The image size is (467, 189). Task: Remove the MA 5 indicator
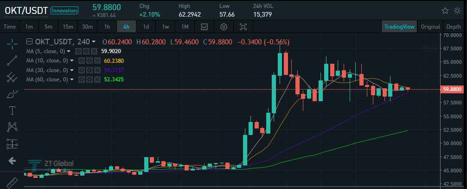coord(94,51)
